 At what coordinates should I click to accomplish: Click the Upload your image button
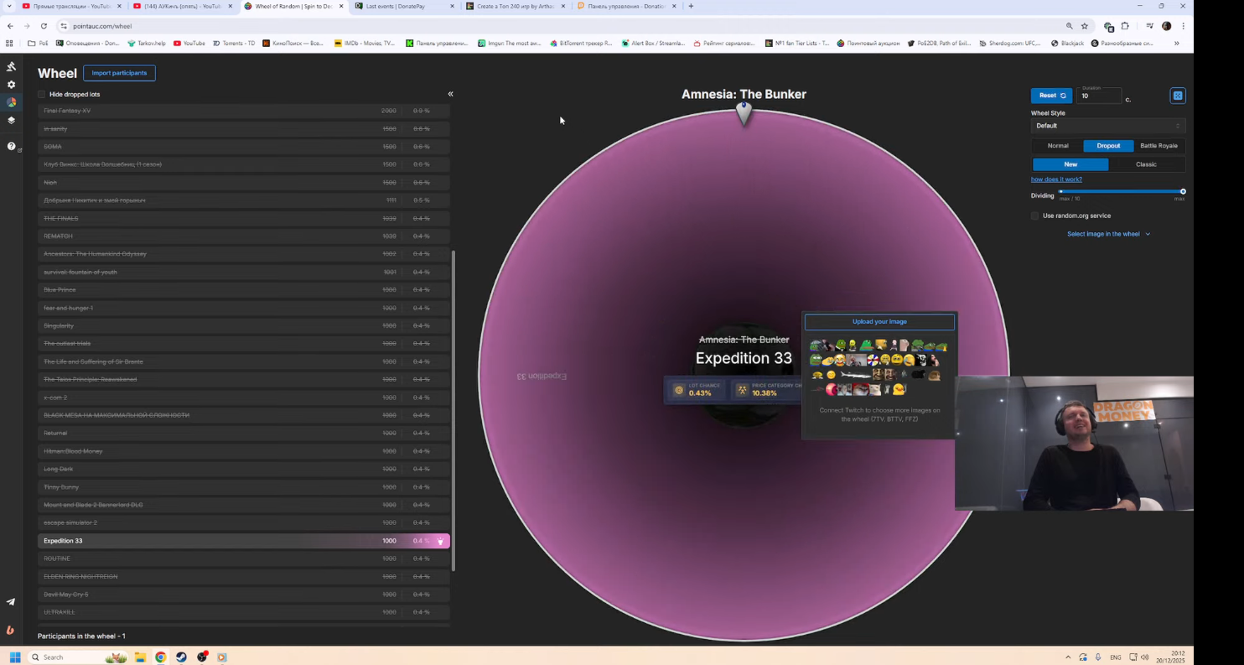point(879,322)
